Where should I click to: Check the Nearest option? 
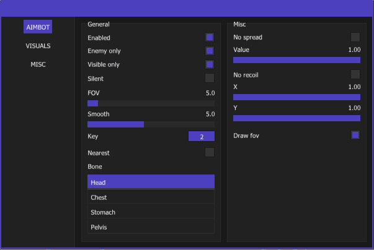click(210, 152)
